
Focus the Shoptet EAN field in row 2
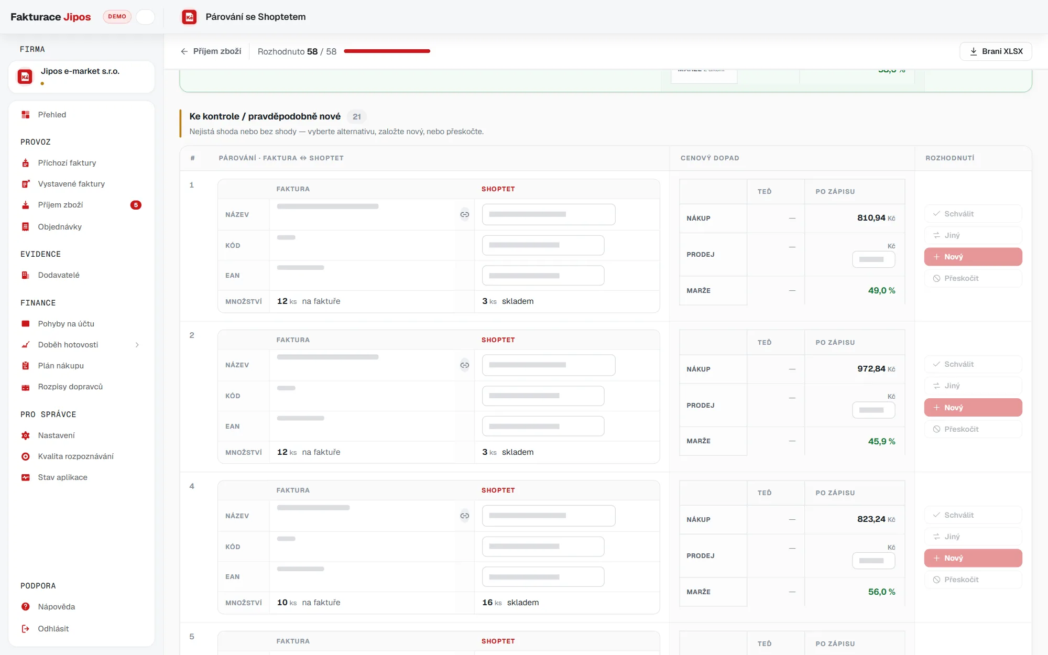543,426
